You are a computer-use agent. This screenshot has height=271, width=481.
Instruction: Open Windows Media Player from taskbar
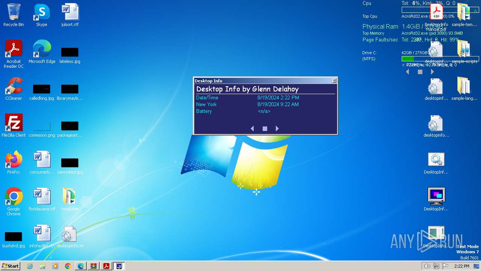point(55,266)
